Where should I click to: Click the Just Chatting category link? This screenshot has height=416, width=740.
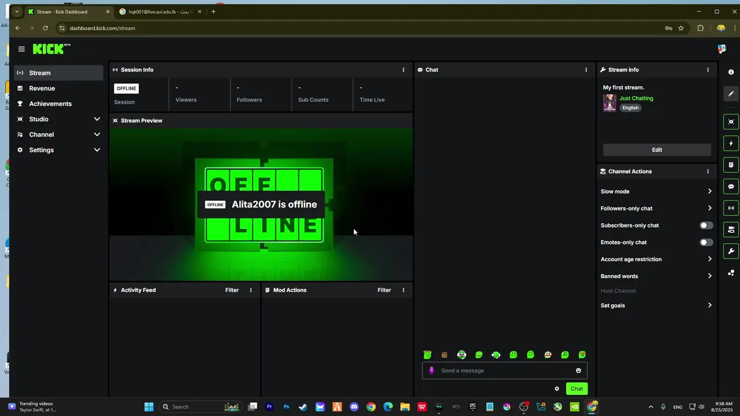click(636, 98)
